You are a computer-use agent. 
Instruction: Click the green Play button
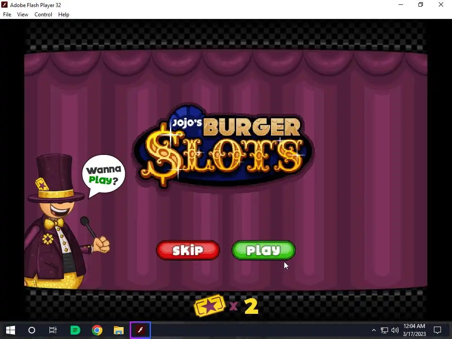pos(264,250)
